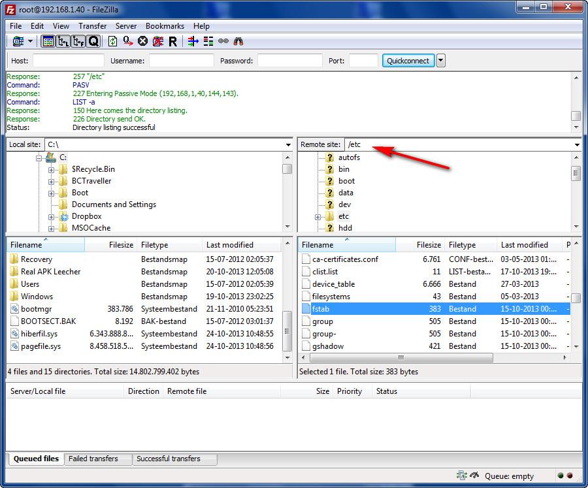This screenshot has height=488, width=588.
Task: Select the Real APK Leecher local folder
Action: 144,272
